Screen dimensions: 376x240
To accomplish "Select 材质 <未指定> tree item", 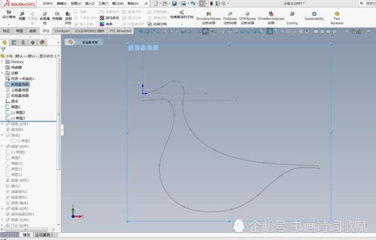I will [x=20, y=79].
